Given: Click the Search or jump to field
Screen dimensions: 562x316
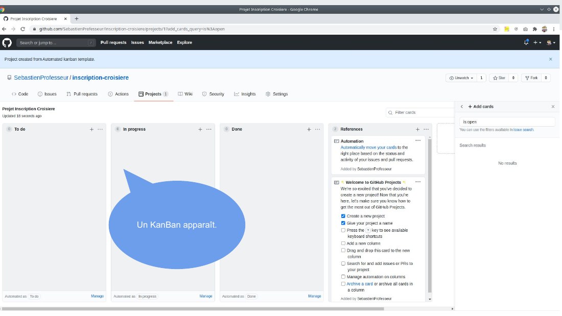Looking at the screenshot, I should coord(56,43).
